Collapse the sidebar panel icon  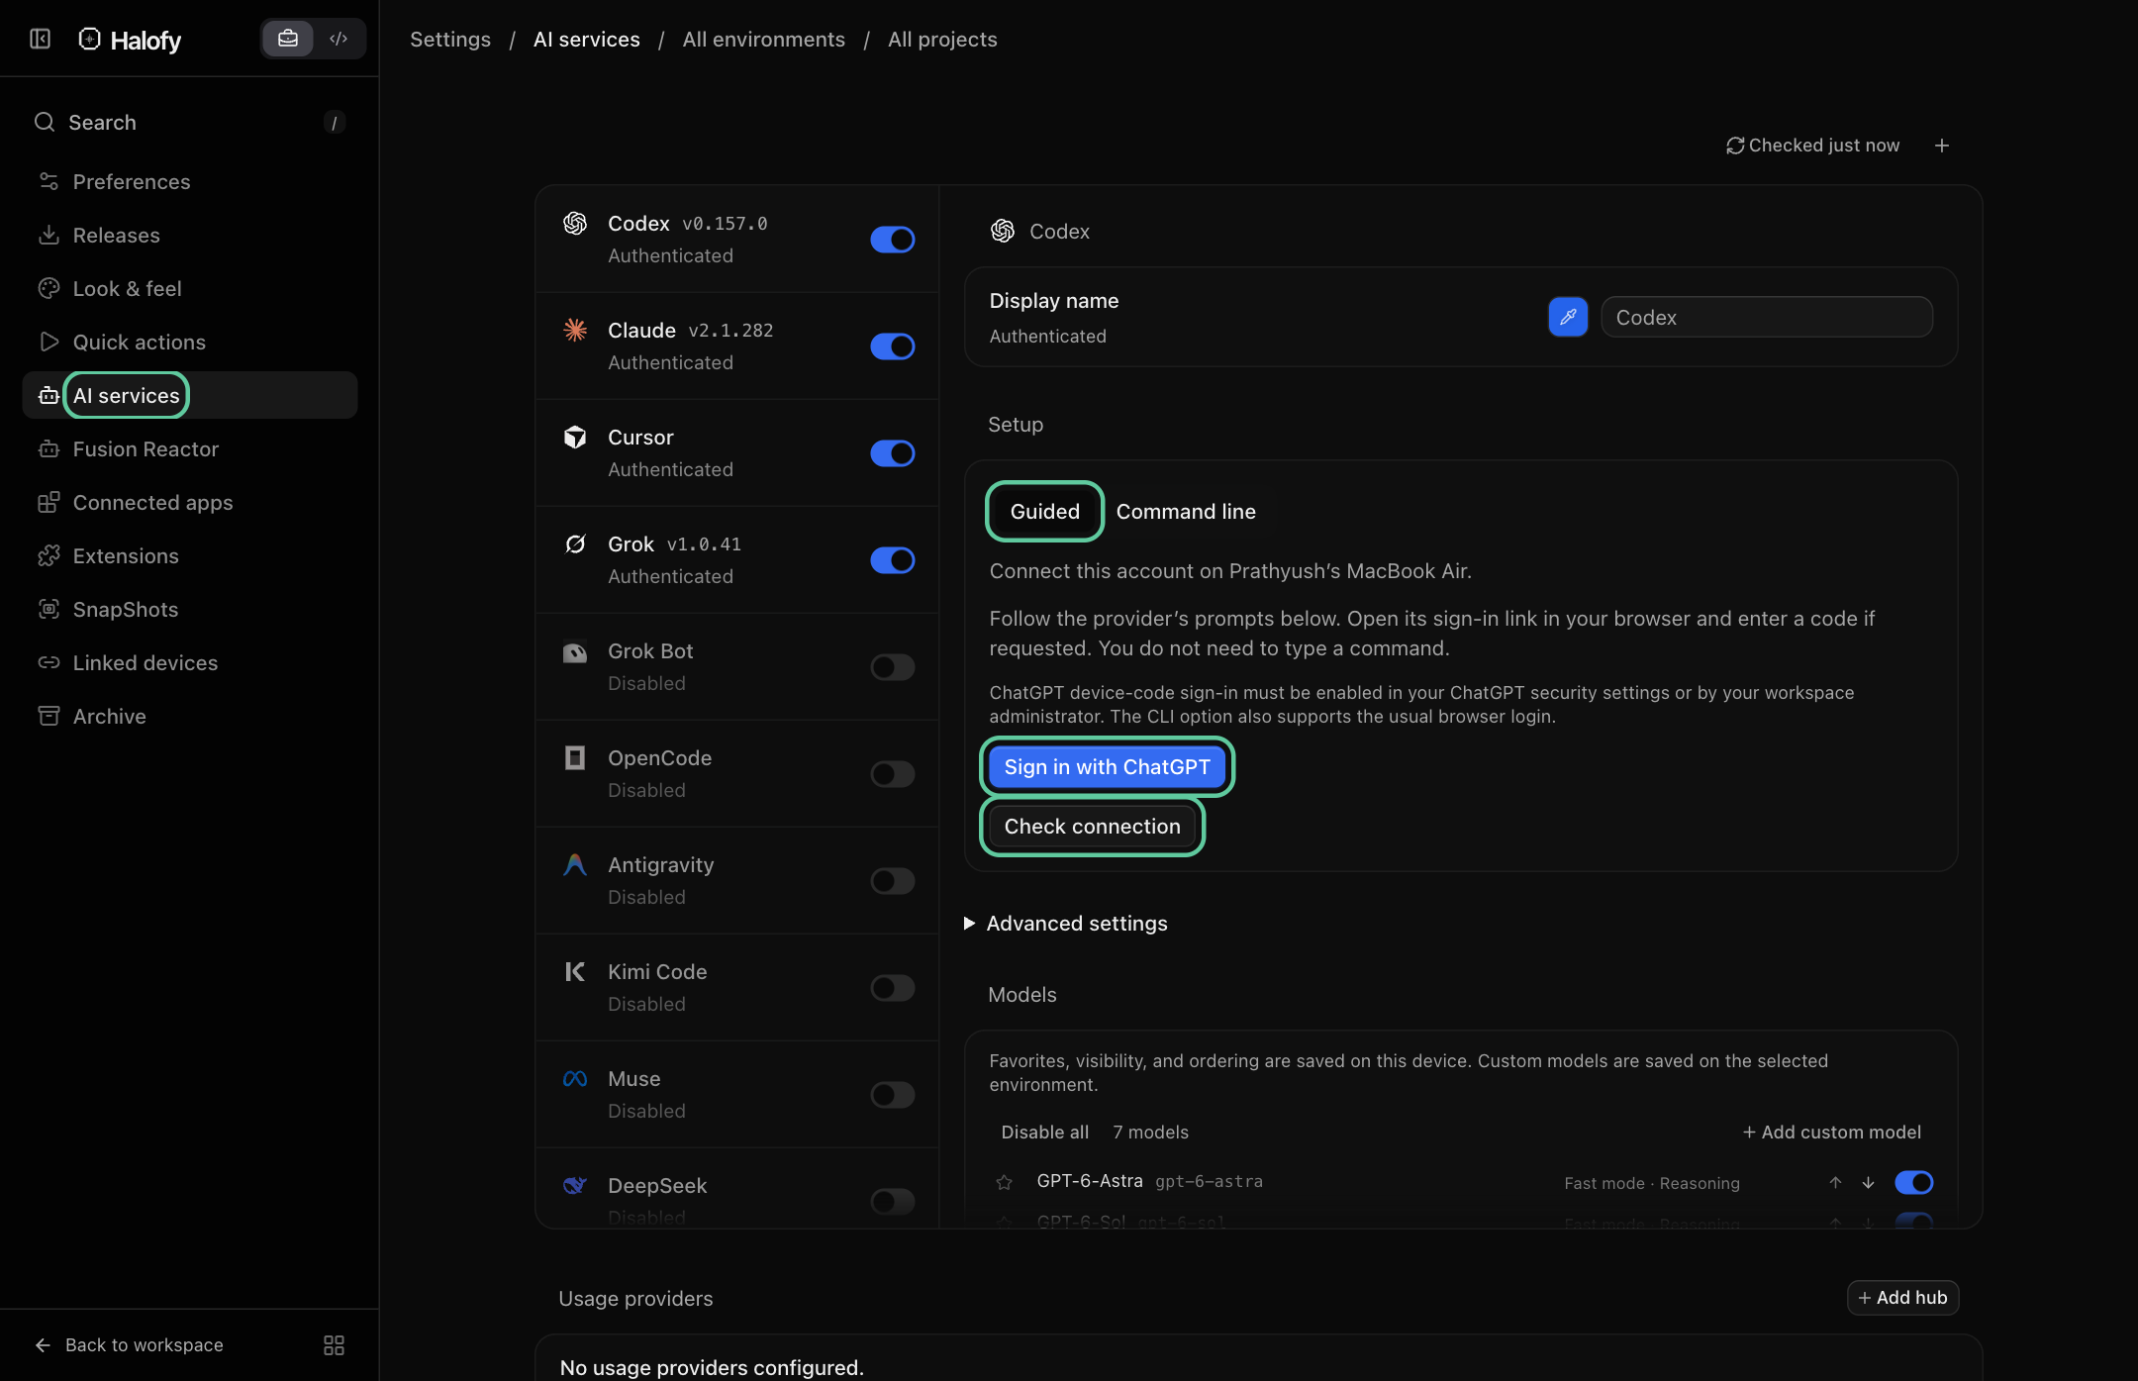[41, 39]
